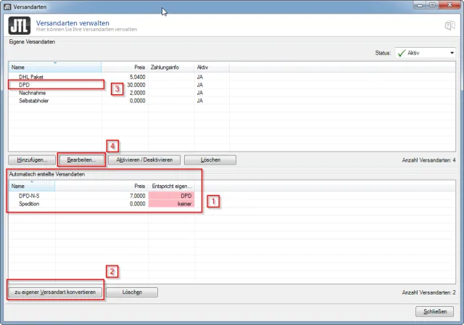Select the Nachnahme row
This screenshot has width=464, height=325.
(x=232, y=93)
